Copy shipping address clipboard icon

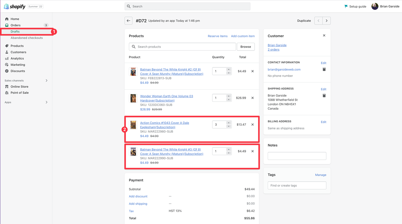pyautogui.click(x=324, y=95)
